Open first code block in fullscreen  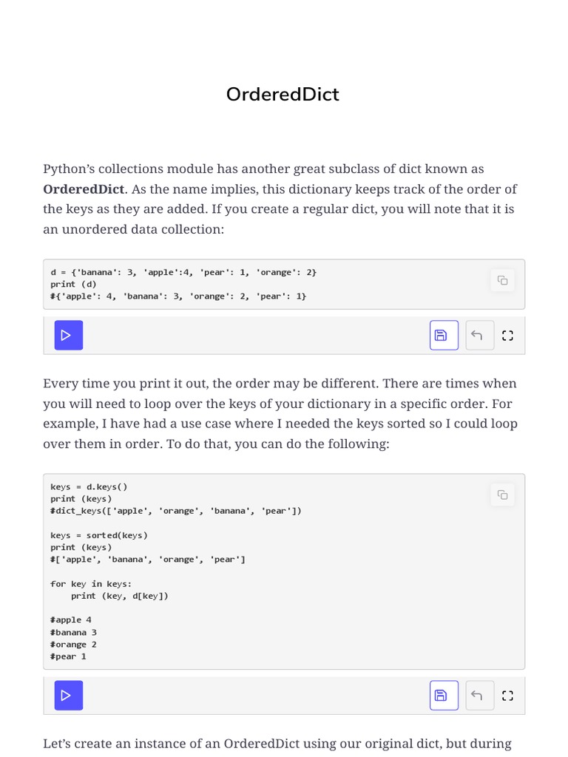tap(507, 335)
